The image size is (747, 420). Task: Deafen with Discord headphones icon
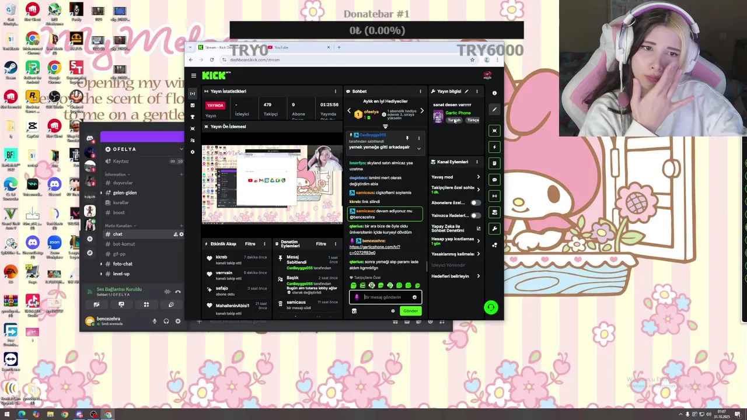pos(166,321)
